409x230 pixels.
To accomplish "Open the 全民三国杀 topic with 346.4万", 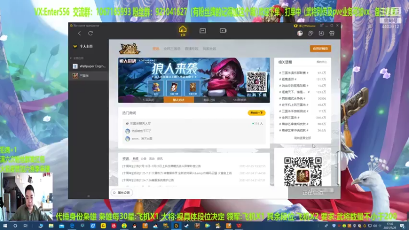I will [303, 118].
